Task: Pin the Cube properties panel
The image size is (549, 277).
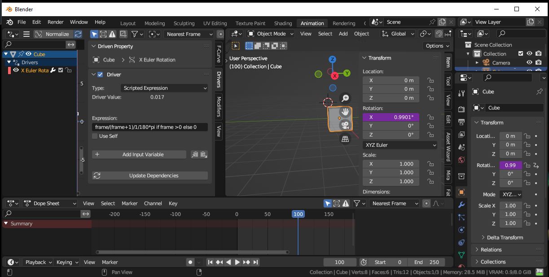Action: click(x=539, y=92)
